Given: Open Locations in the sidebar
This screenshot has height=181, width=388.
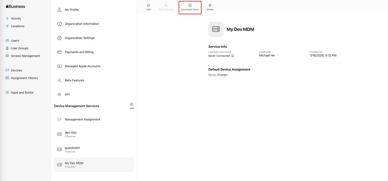Looking at the screenshot, I should point(18,26).
